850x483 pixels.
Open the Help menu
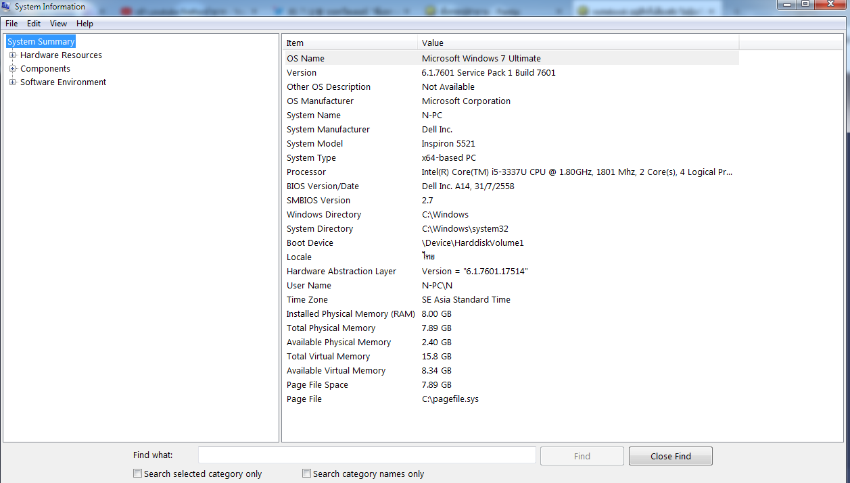click(x=85, y=24)
